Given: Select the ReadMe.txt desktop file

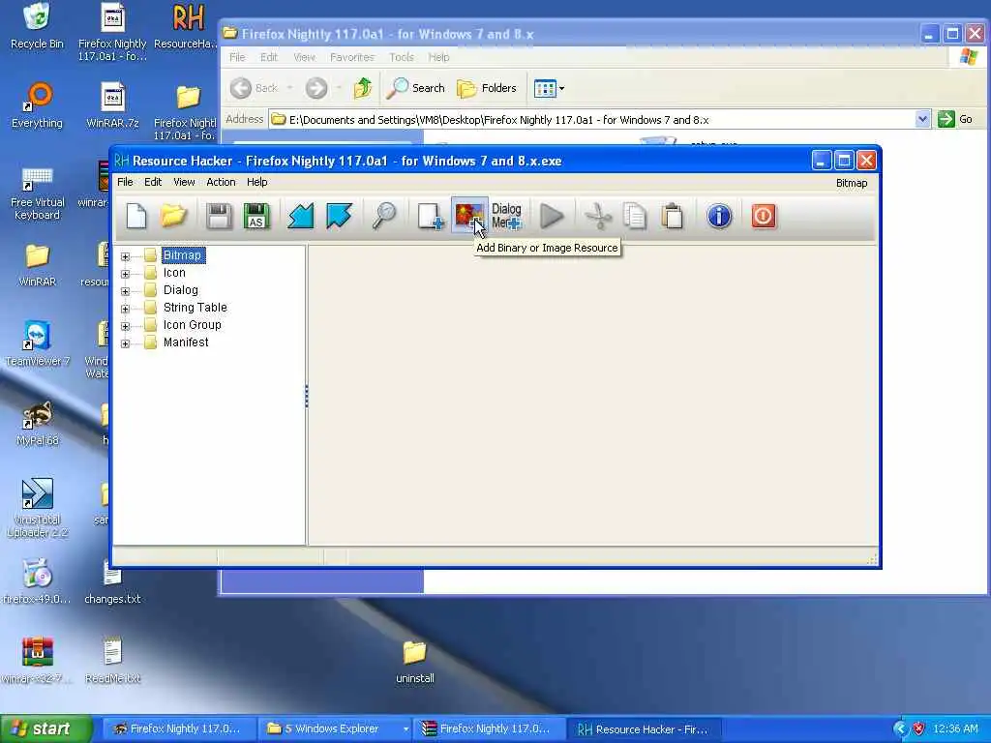Looking at the screenshot, I should click(112, 661).
